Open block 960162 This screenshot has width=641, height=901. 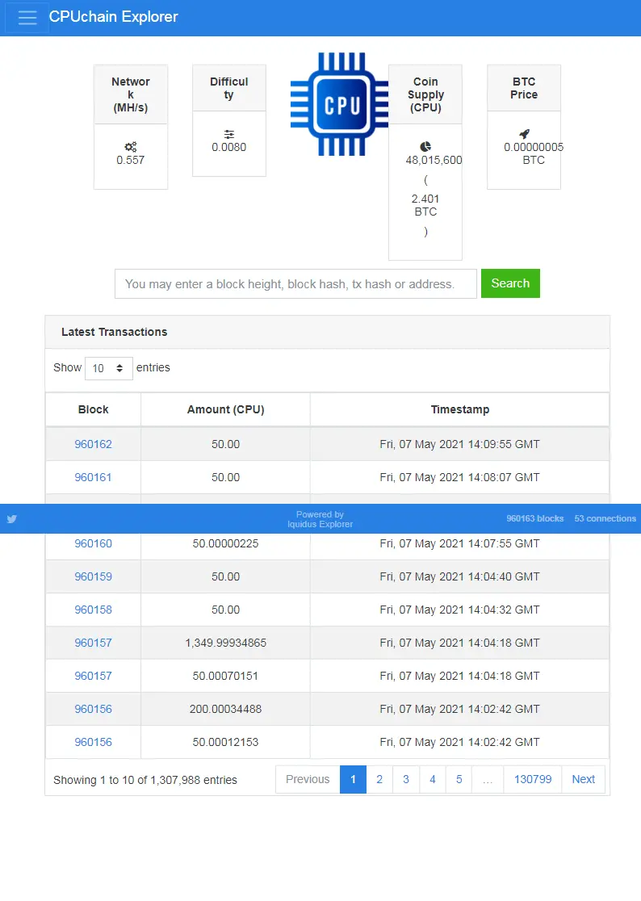(x=93, y=444)
